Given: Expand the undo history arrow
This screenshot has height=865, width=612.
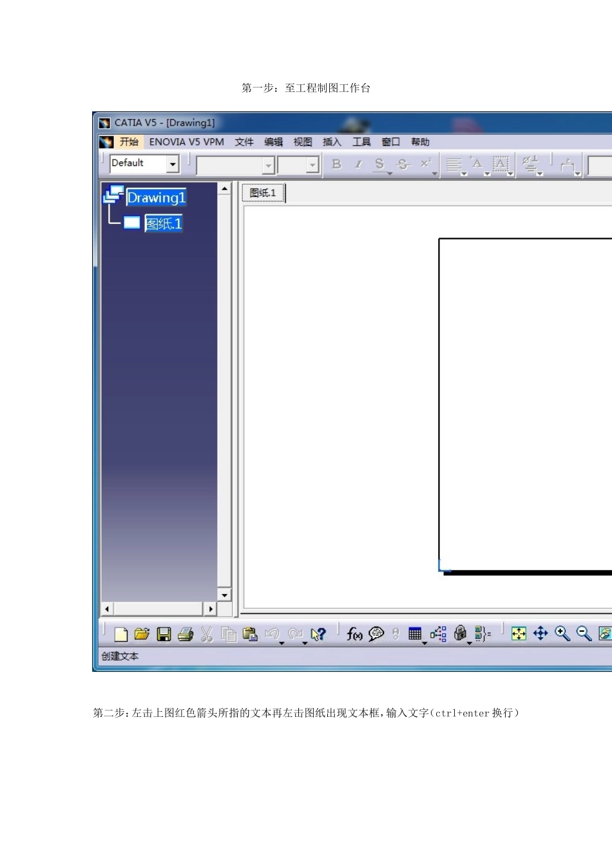Looking at the screenshot, I should pyautogui.click(x=282, y=643).
